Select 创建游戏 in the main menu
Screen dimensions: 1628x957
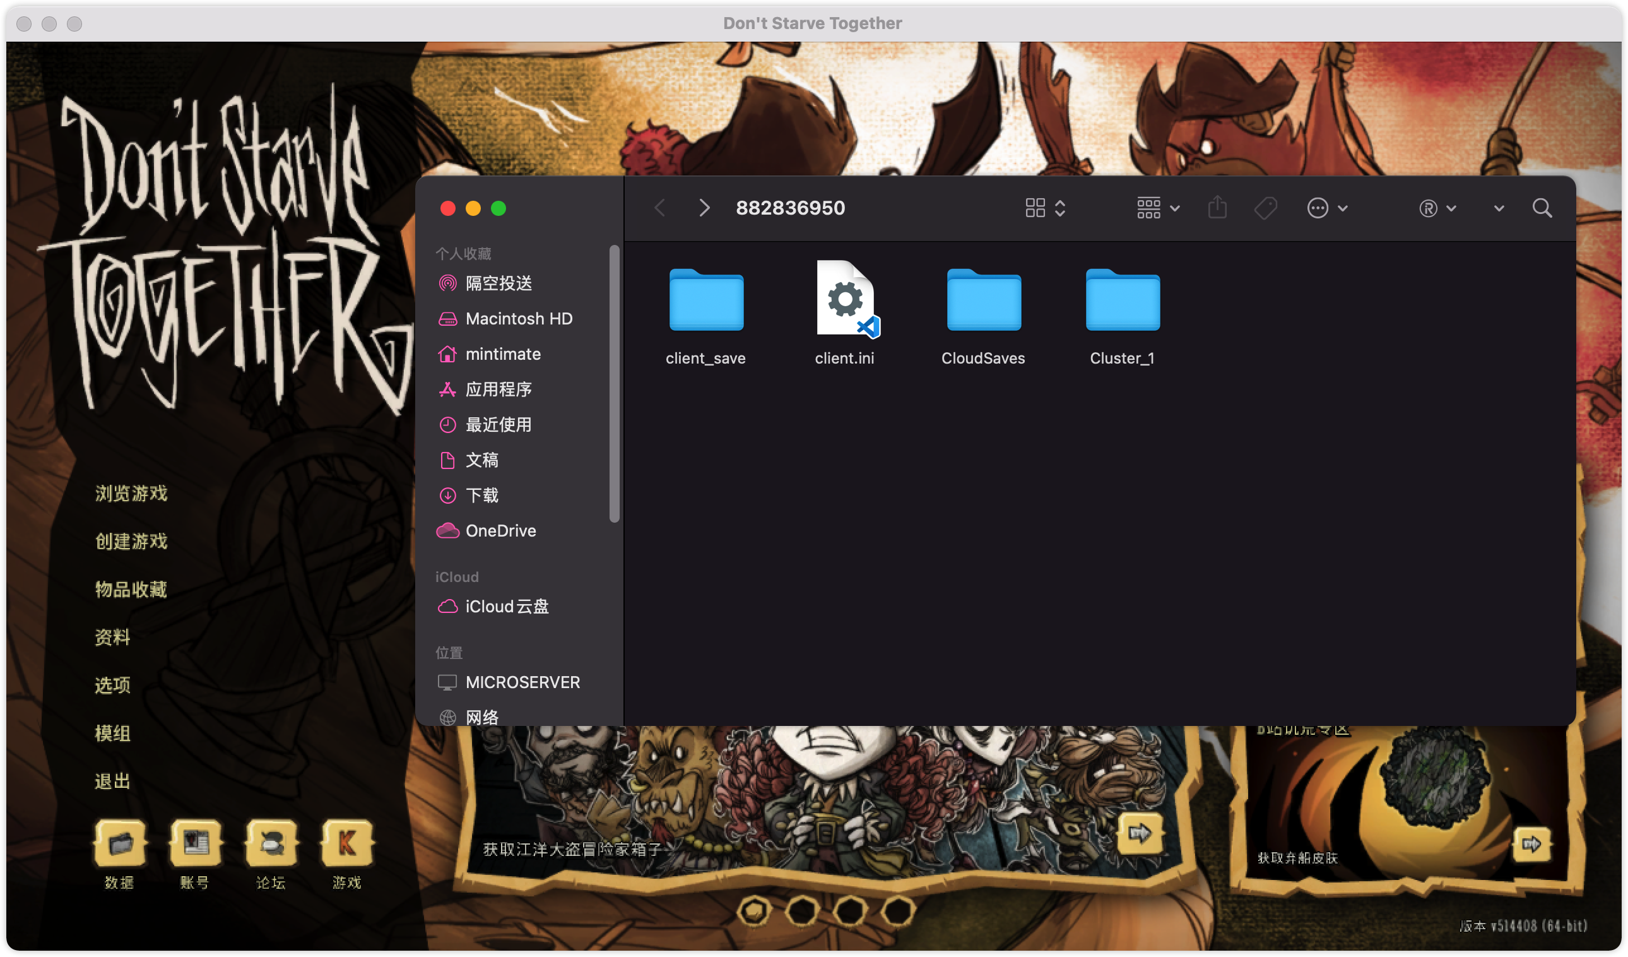coord(131,542)
